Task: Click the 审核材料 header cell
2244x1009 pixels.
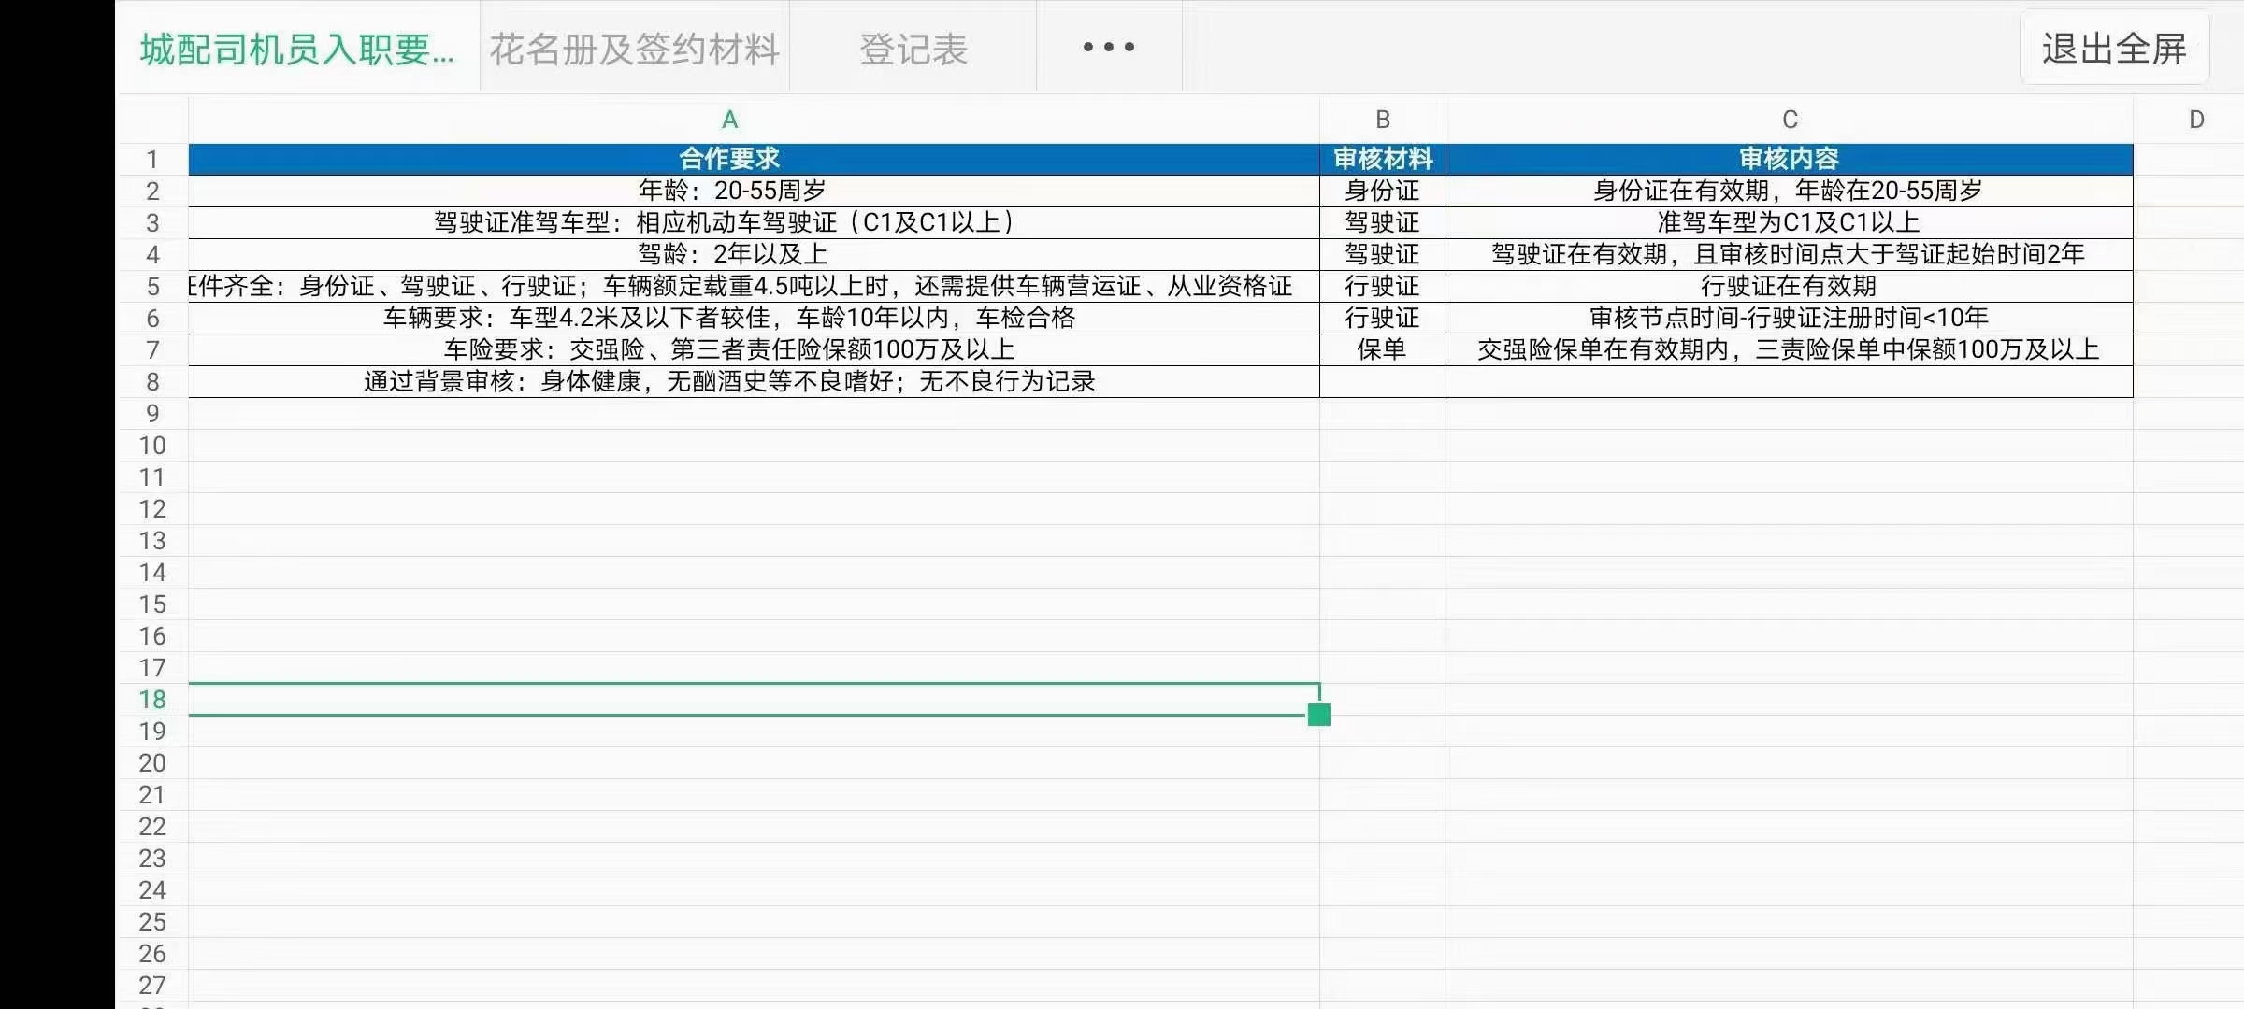Action: coord(1382,159)
